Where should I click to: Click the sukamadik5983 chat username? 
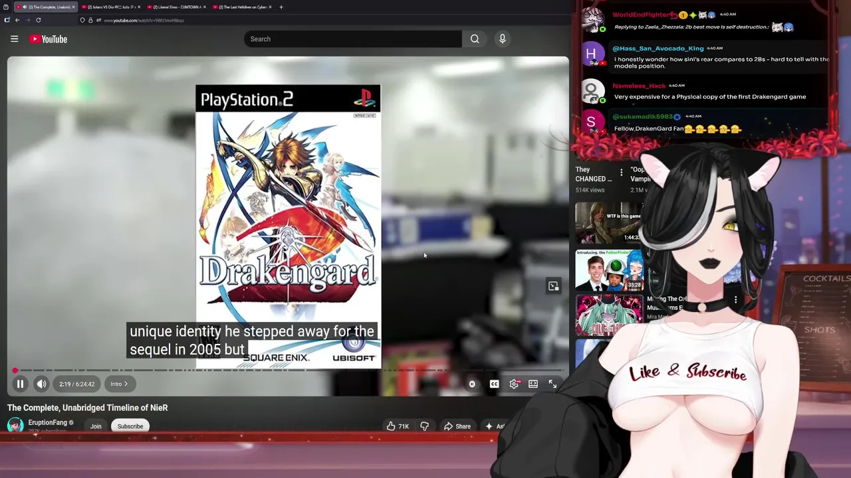pyautogui.click(x=643, y=117)
